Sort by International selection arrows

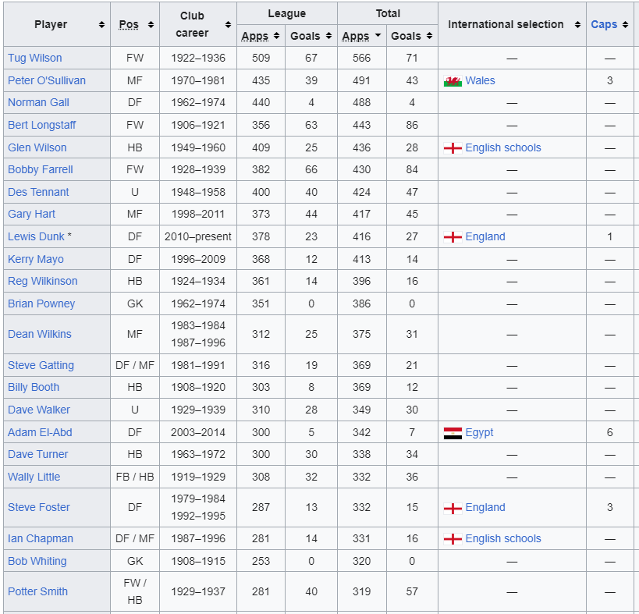577,25
